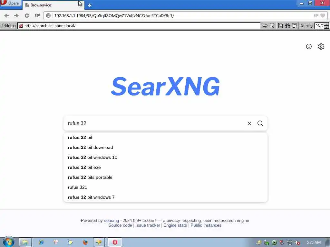
Task: Click the Opera menu button
Action: tap(11, 3)
